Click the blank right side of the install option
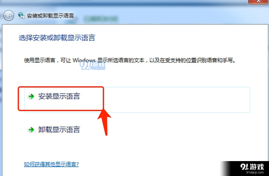 coord(177,100)
